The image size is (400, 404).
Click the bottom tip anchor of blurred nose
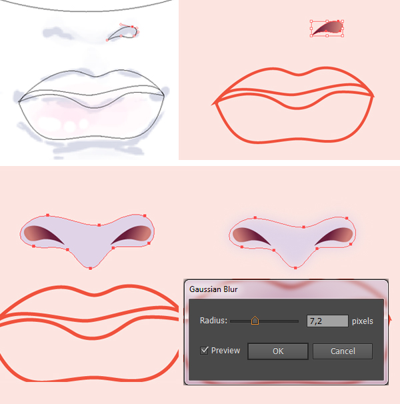pyautogui.click(x=295, y=268)
